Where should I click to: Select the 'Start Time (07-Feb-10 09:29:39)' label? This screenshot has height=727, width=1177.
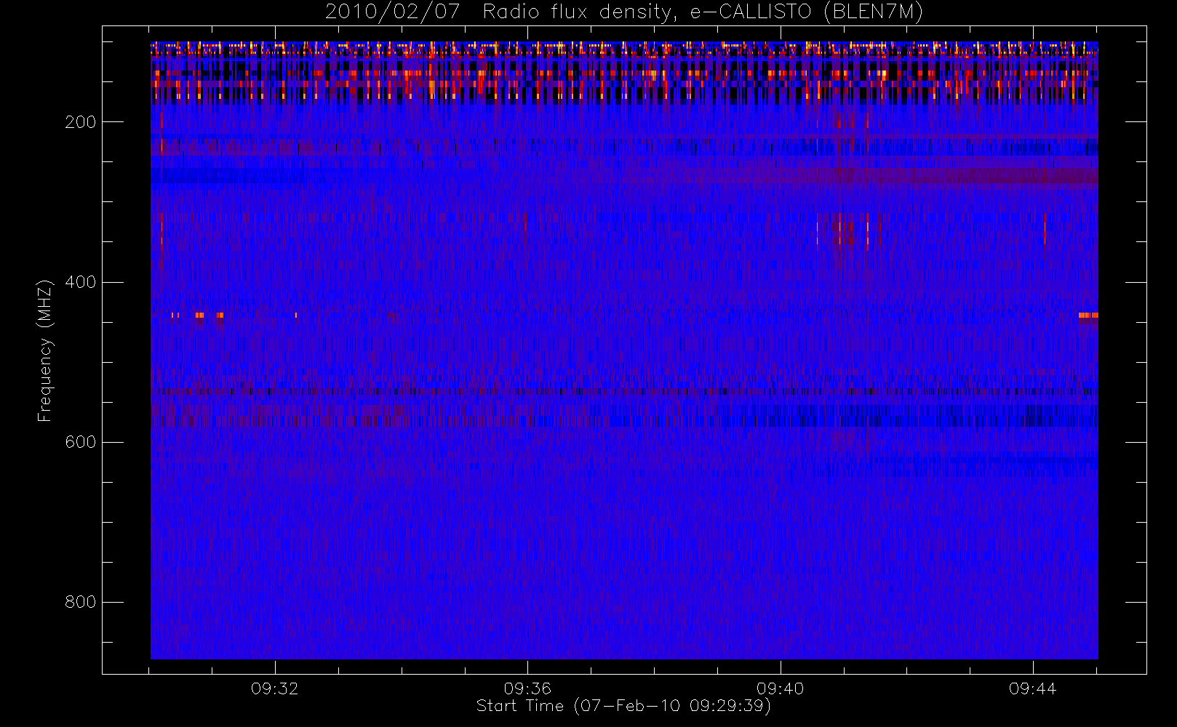(x=624, y=706)
